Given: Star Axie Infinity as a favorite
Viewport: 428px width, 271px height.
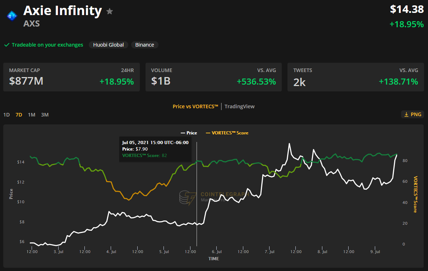Looking at the screenshot, I should pyautogui.click(x=110, y=11).
